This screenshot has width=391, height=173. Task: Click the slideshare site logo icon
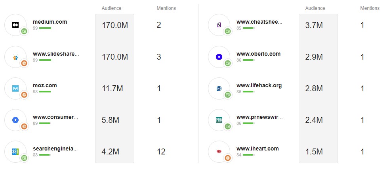click(15, 57)
